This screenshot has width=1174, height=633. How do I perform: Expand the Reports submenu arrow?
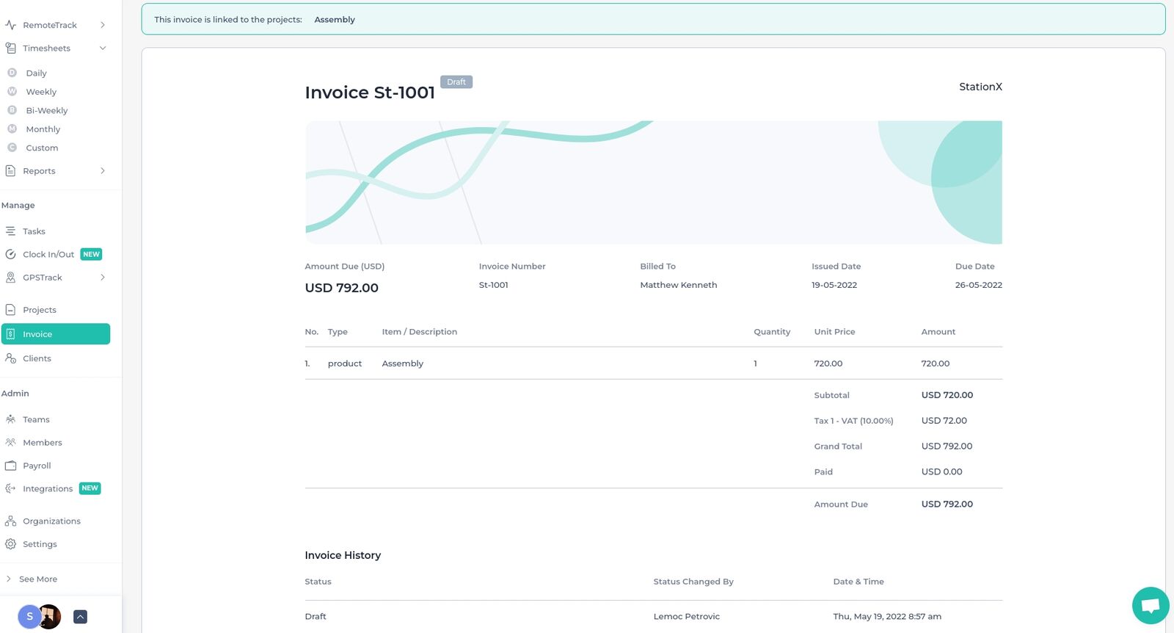[103, 171]
